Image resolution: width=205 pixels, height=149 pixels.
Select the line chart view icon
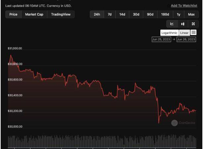pyautogui.click(x=172, y=24)
